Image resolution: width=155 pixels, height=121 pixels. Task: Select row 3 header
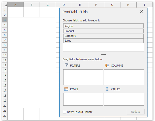5,20
